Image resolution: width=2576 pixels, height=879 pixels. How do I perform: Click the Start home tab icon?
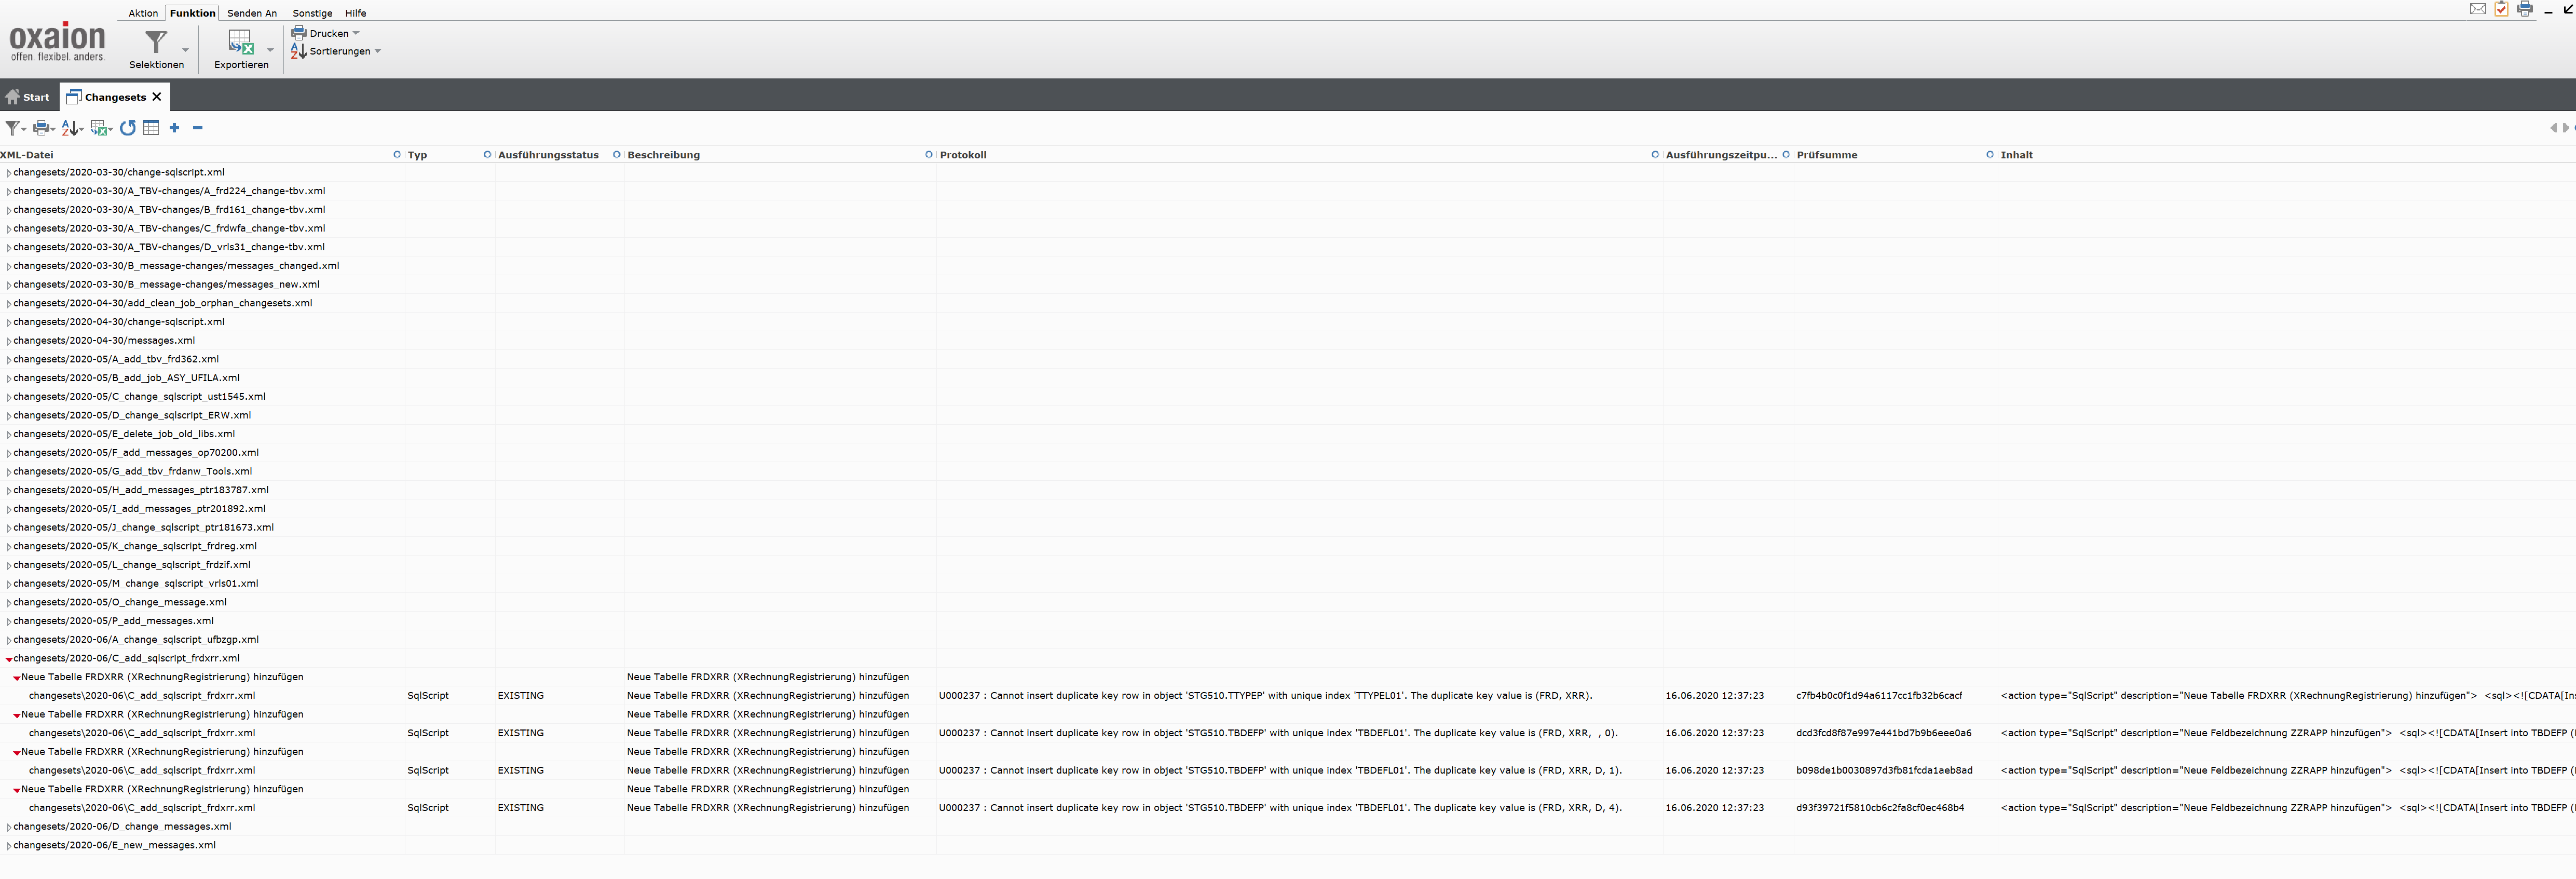pos(12,97)
